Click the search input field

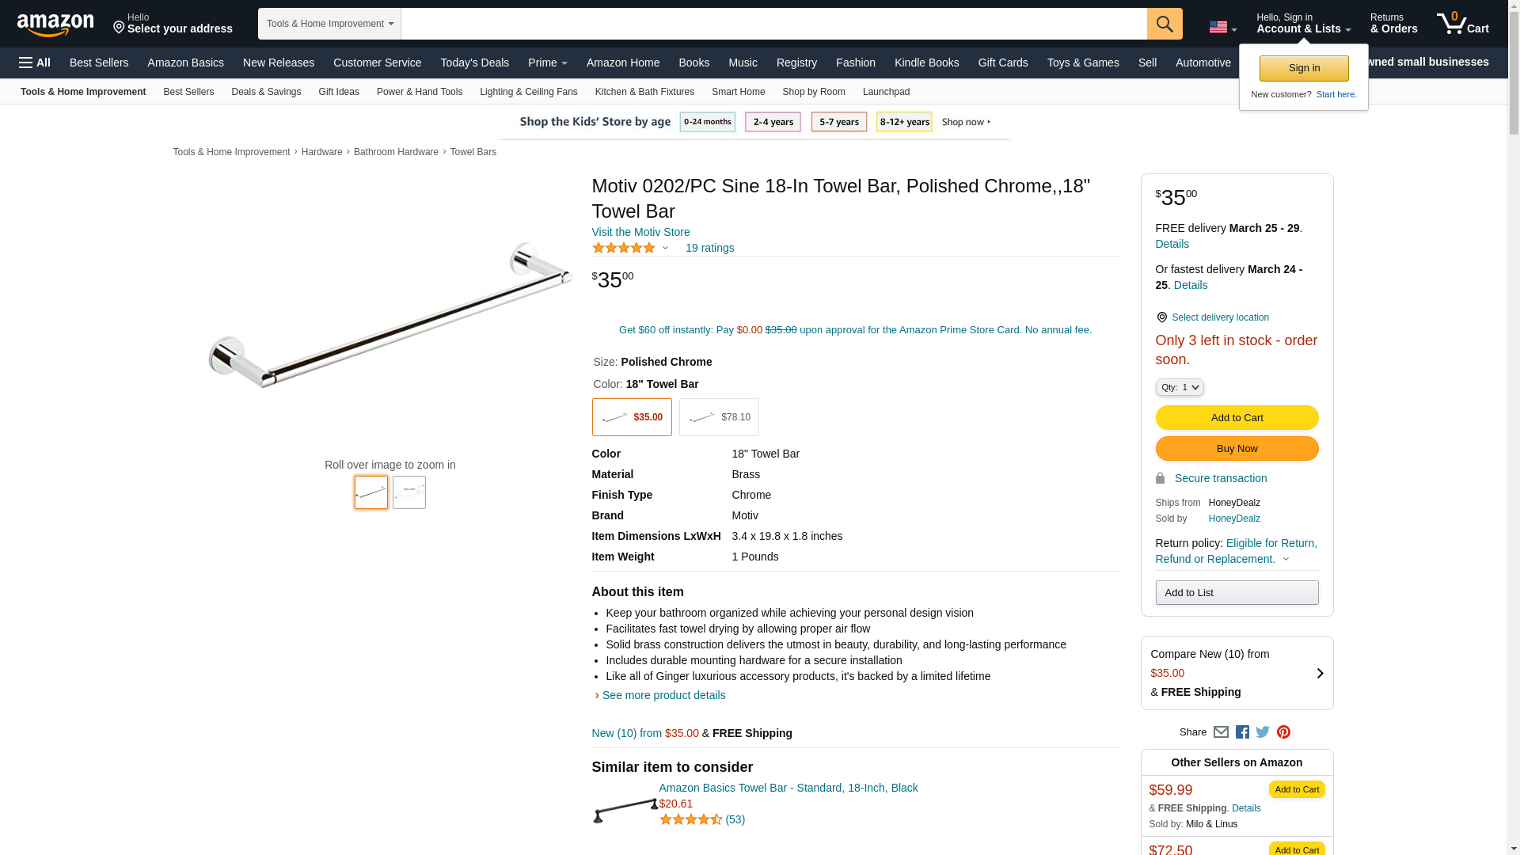tap(773, 24)
